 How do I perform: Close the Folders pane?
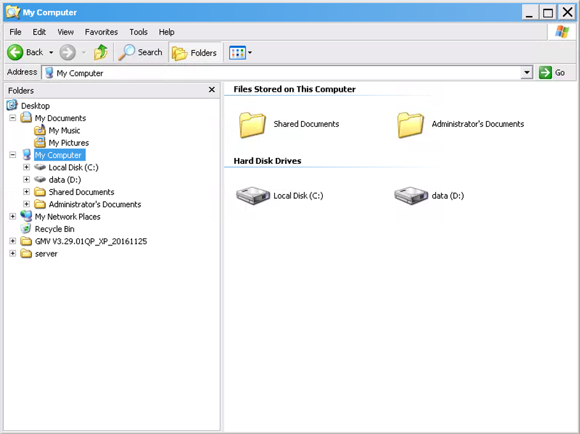click(212, 90)
